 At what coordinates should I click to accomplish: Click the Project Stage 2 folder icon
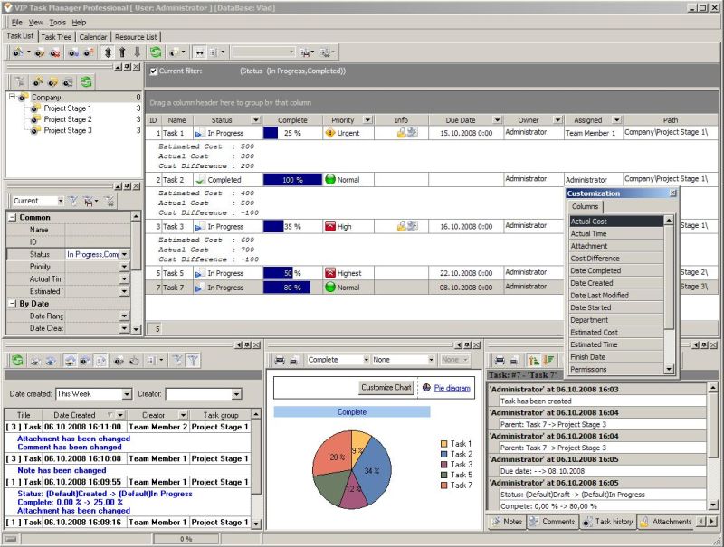point(35,119)
